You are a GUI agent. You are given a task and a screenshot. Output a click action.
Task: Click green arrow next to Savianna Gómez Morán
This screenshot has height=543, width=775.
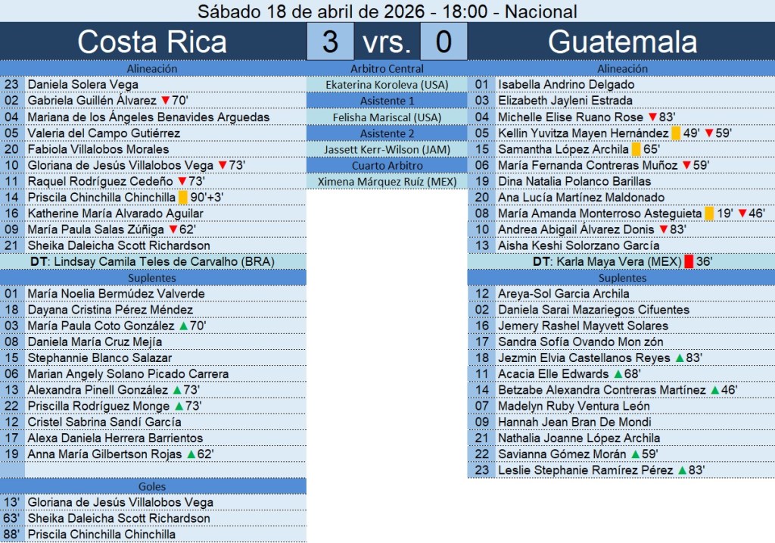click(636, 454)
